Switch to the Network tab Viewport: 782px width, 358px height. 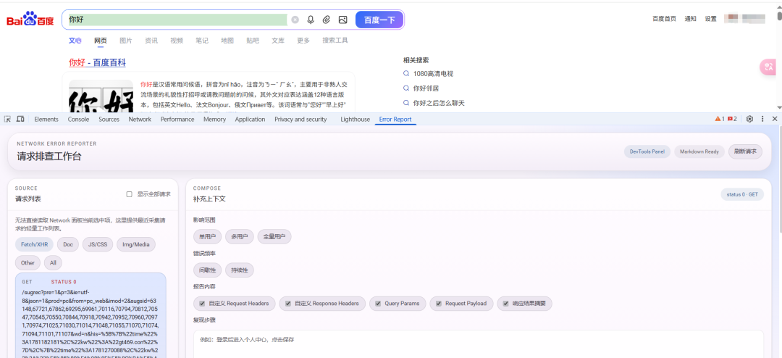pos(140,120)
